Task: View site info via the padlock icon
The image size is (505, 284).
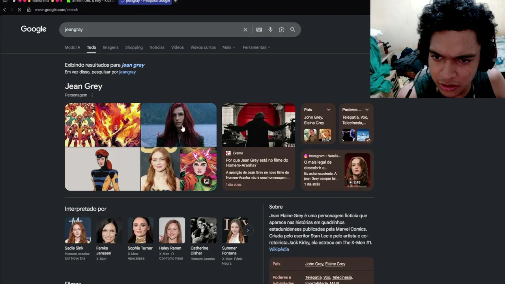Action: tap(29, 9)
